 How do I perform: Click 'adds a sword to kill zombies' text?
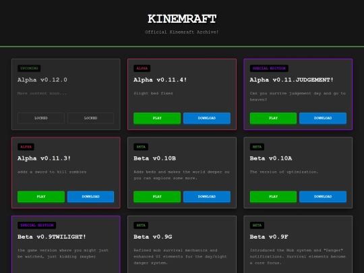tap(52, 172)
